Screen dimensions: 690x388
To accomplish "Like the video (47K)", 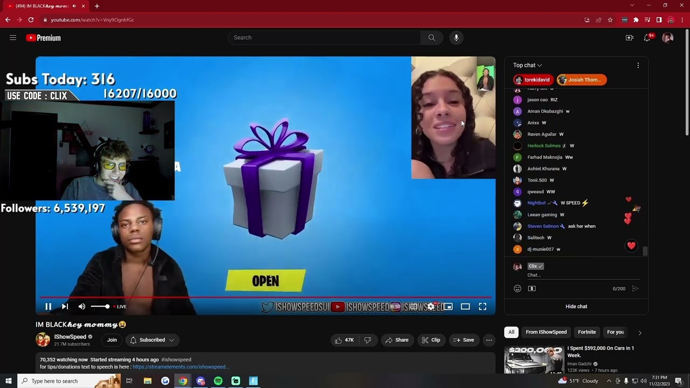I will click(344, 340).
